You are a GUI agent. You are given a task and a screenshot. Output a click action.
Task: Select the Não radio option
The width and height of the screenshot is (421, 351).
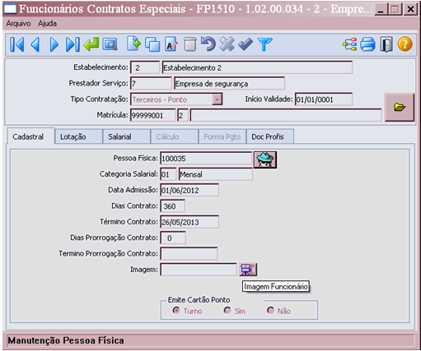tap(270, 311)
